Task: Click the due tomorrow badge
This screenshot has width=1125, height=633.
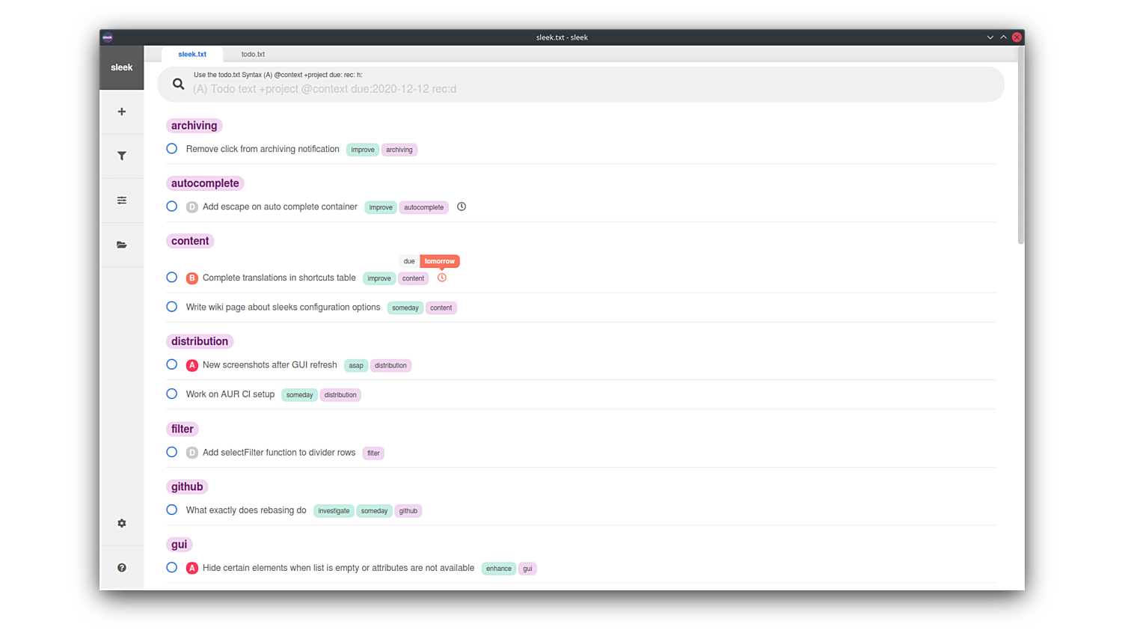Action: (x=429, y=261)
